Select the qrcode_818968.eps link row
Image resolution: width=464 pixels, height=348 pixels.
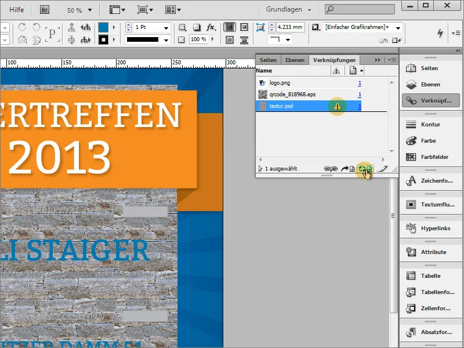(x=309, y=95)
